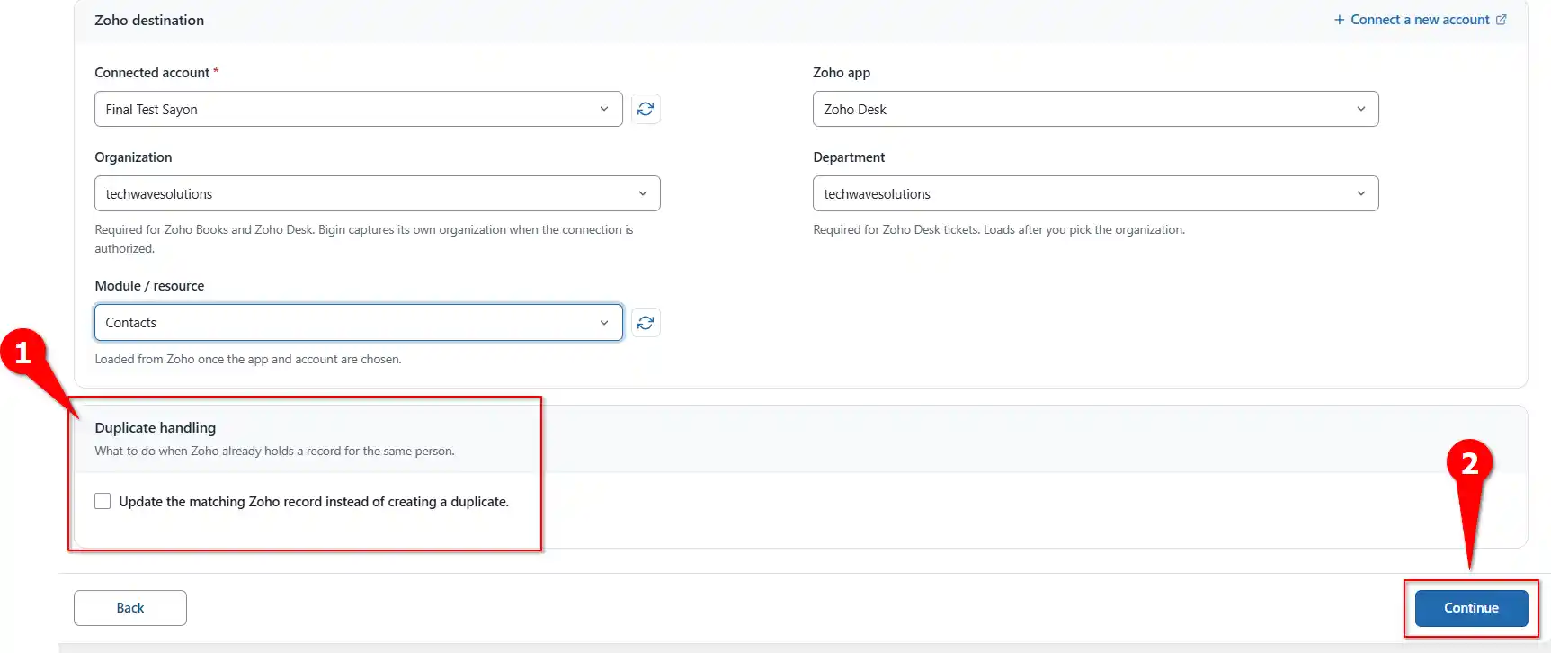The height and width of the screenshot is (653, 1551).
Task: Enable updating matching Zoho record checkbox
Action: click(103, 501)
